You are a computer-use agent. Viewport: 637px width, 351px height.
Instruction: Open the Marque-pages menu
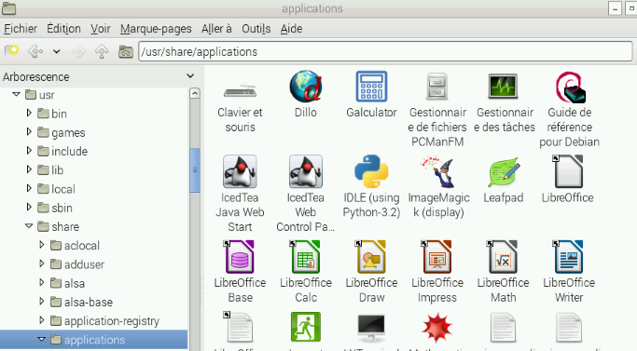point(156,29)
